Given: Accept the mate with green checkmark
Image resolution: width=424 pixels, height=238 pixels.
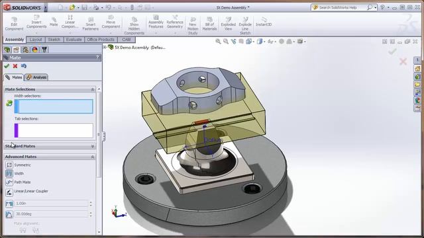Looking at the screenshot, I should [7, 66].
